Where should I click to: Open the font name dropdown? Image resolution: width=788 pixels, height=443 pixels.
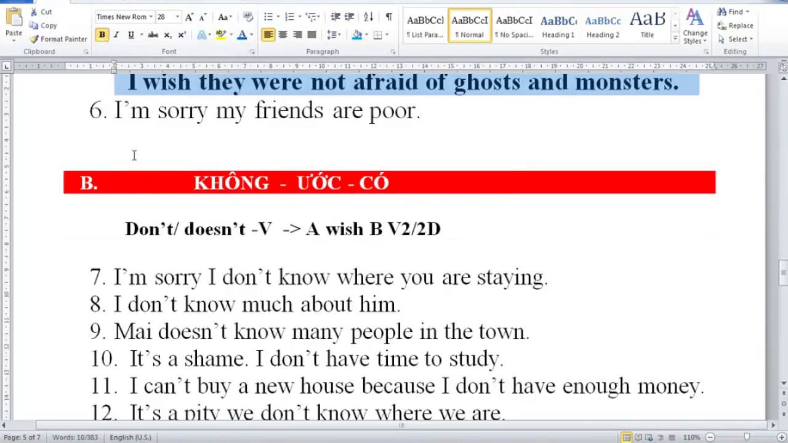[x=150, y=17]
